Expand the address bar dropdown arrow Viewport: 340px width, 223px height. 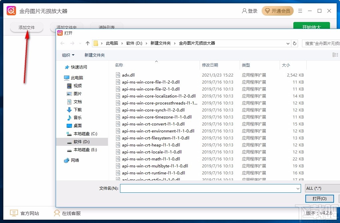click(x=288, y=43)
